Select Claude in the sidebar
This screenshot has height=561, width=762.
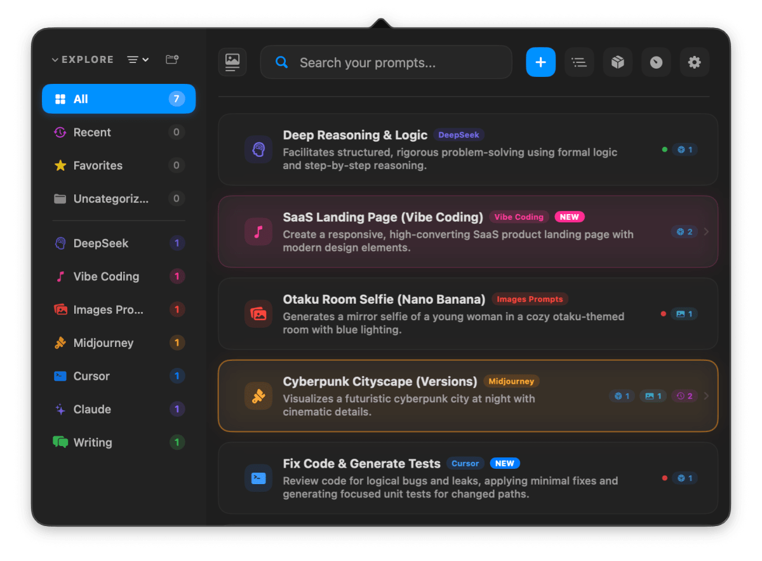[119, 409]
